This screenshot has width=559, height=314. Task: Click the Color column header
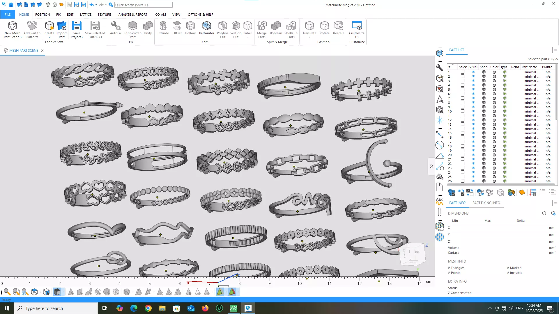click(494, 67)
